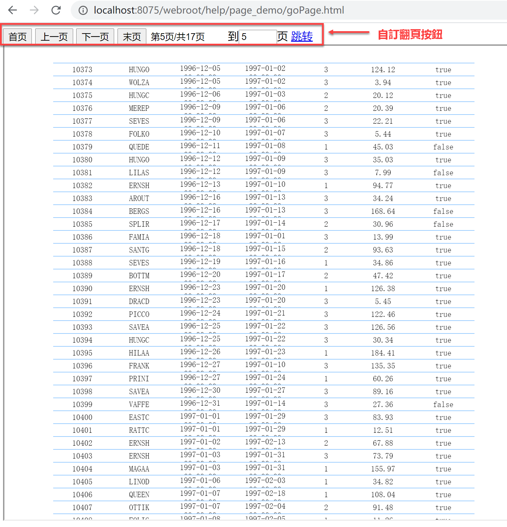Click the 第5页/共17页 page indicator text
Image resolution: width=507 pixels, height=527 pixels.
(178, 37)
